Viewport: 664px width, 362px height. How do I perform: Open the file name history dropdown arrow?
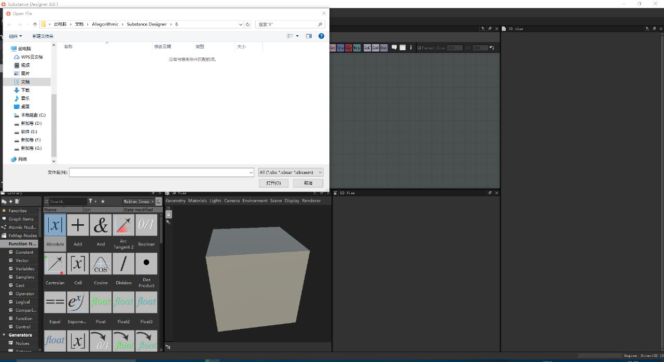(x=251, y=172)
